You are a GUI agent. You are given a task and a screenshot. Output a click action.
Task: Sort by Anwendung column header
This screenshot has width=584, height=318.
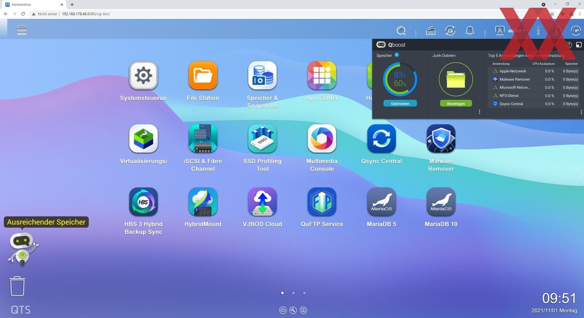click(501, 64)
